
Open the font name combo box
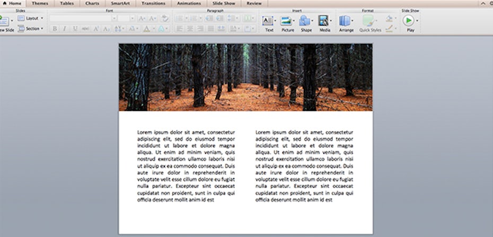coord(83,18)
